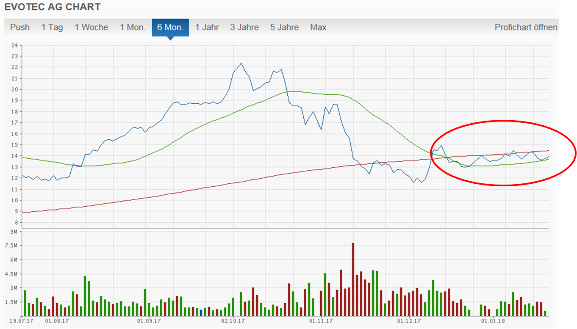This screenshot has width=577, height=329.
Task: Click the 1.5M volume axis label
Action: [x=11, y=302]
